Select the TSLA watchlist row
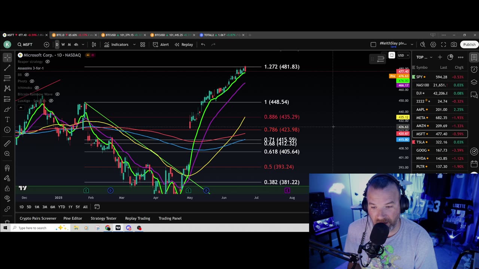Screen dimensions: 479x269 (x=440, y=142)
